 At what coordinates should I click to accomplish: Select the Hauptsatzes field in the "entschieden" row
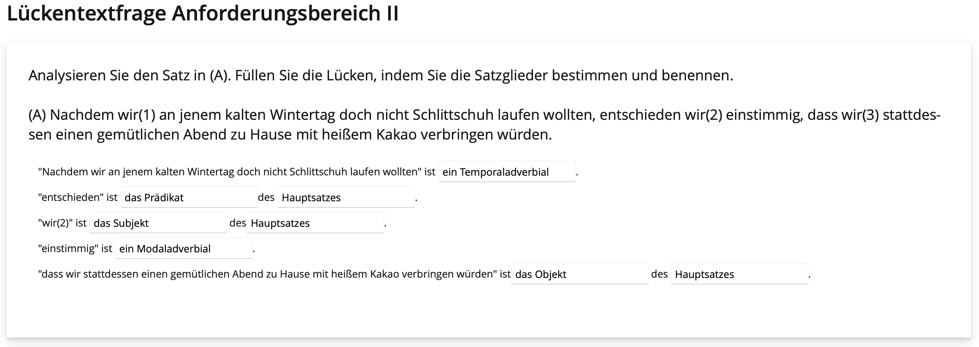tap(346, 197)
